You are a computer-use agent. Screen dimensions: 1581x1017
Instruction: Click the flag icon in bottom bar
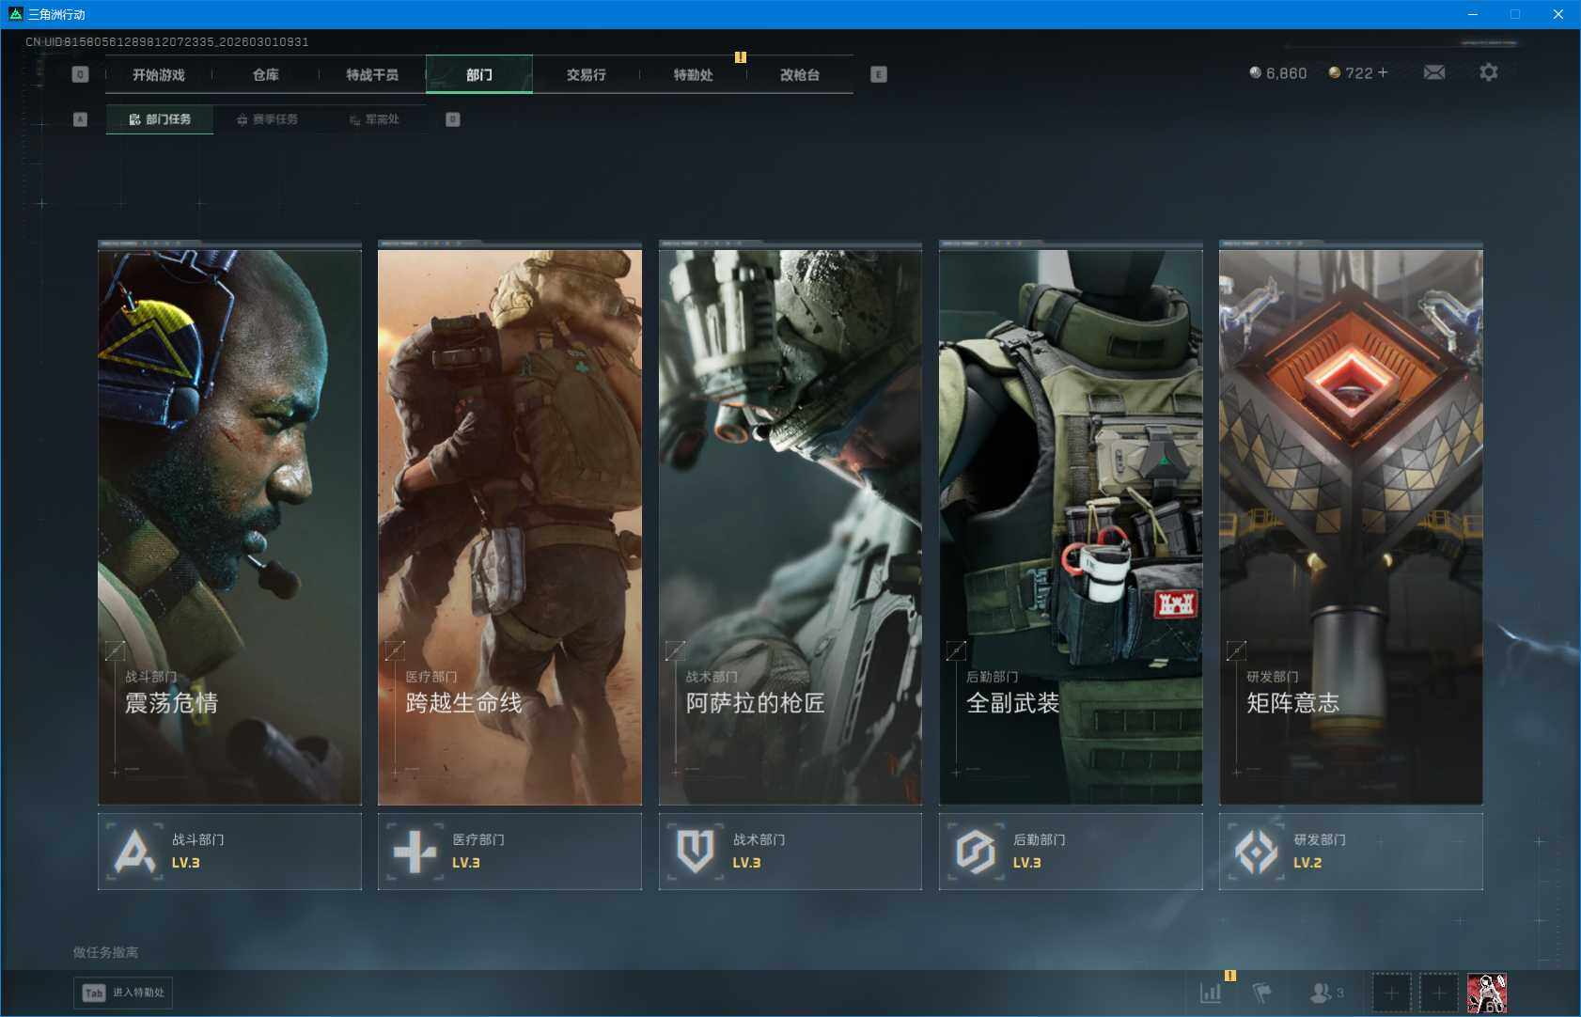(x=1261, y=993)
